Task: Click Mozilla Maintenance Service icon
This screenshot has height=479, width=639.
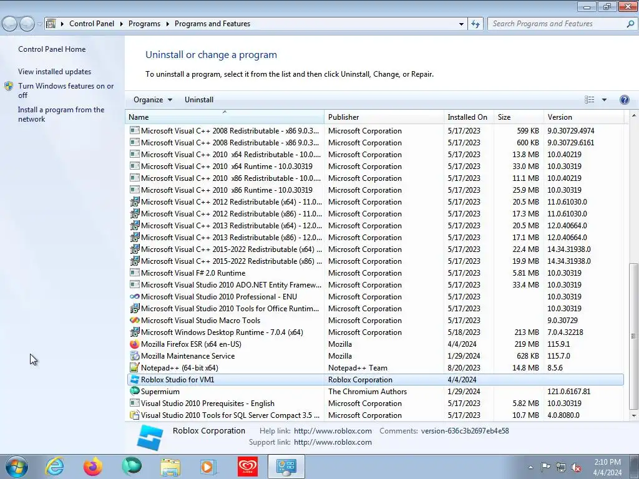Action: (x=135, y=356)
